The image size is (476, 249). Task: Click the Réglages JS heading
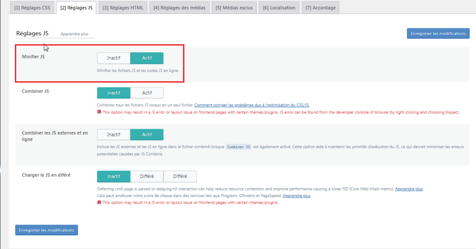32,33
